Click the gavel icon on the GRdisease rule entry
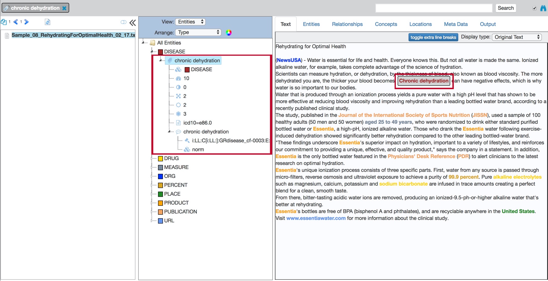The width and height of the screenshot is (548, 281). 187,140
